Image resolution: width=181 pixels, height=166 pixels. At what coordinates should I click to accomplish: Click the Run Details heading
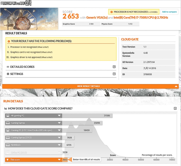[x=13, y=101]
